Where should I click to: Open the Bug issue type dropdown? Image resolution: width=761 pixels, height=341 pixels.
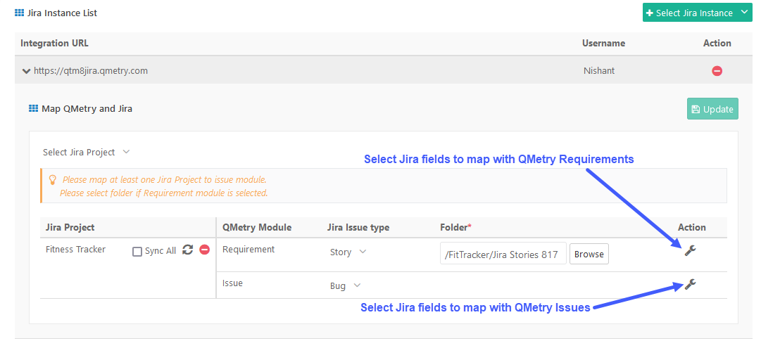click(x=345, y=285)
